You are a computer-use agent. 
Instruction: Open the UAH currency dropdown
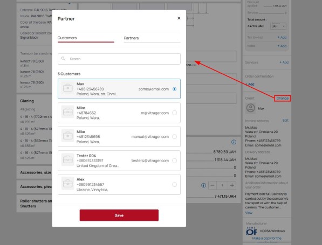point(278,26)
